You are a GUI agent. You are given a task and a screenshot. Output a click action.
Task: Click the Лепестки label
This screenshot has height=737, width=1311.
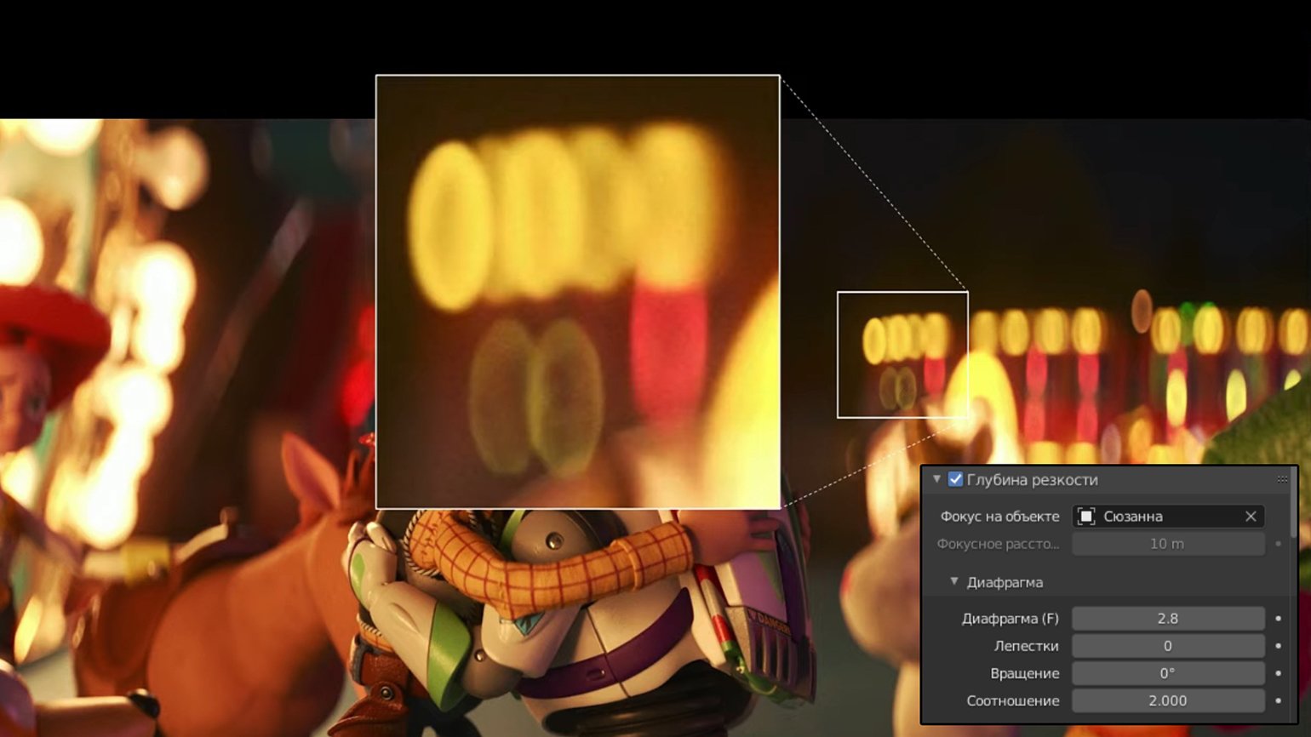(1027, 645)
